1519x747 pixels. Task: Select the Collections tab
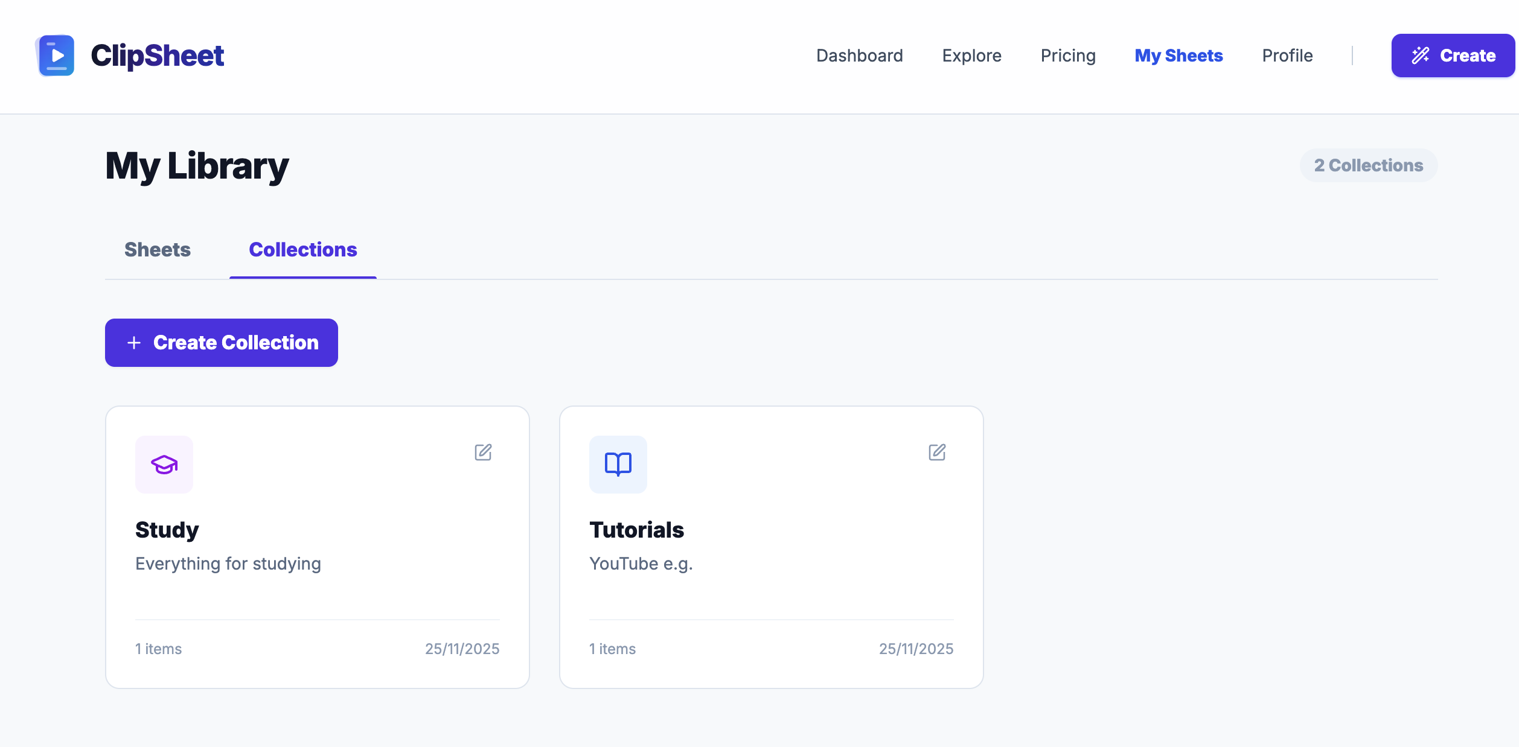(x=302, y=250)
